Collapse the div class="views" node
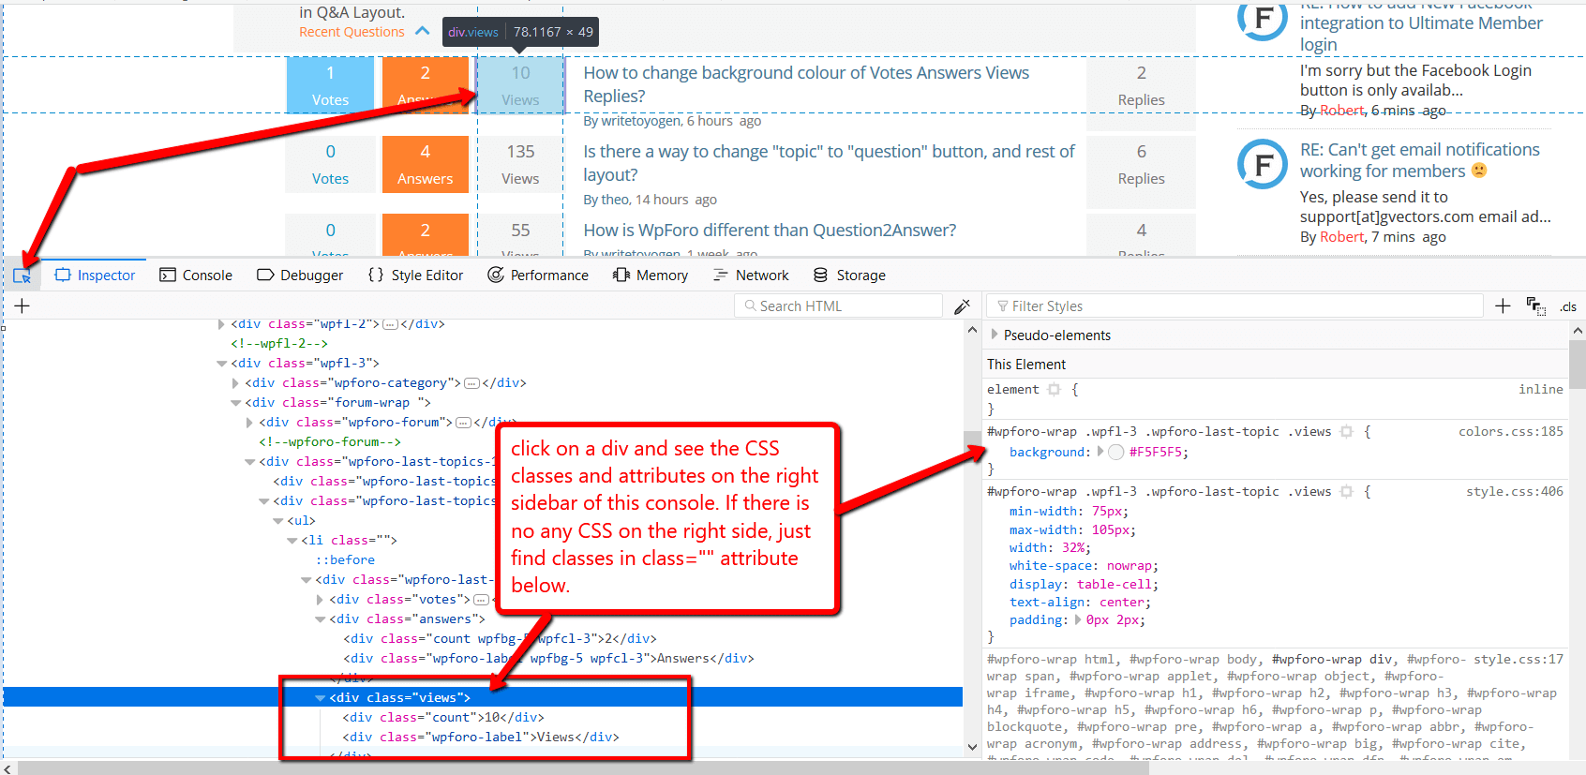 click(321, 698)
